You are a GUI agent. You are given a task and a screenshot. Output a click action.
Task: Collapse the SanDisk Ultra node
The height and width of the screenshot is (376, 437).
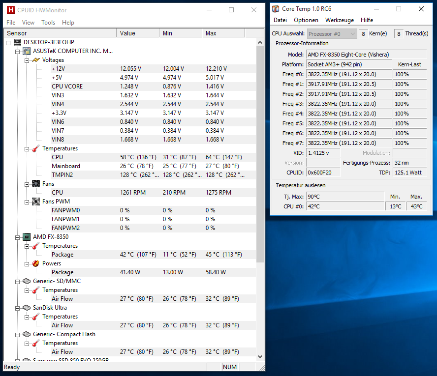tap(18, 308)
